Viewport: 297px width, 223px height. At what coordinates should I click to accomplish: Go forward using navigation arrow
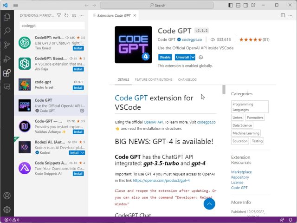click(94, 5)
